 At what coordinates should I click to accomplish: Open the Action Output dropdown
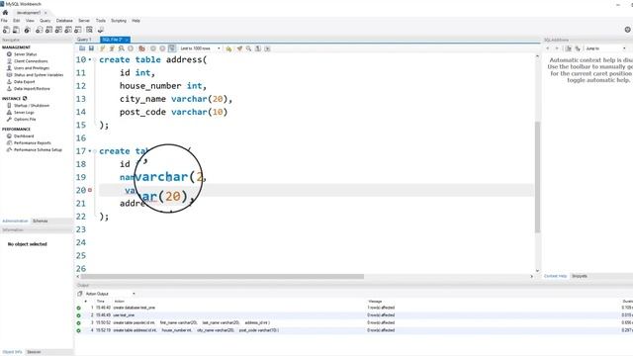pyautogui.click(x=110, y=294)
